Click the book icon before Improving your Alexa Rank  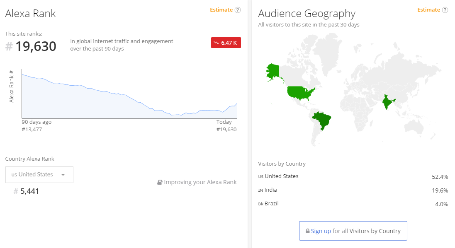pos(160,182)
